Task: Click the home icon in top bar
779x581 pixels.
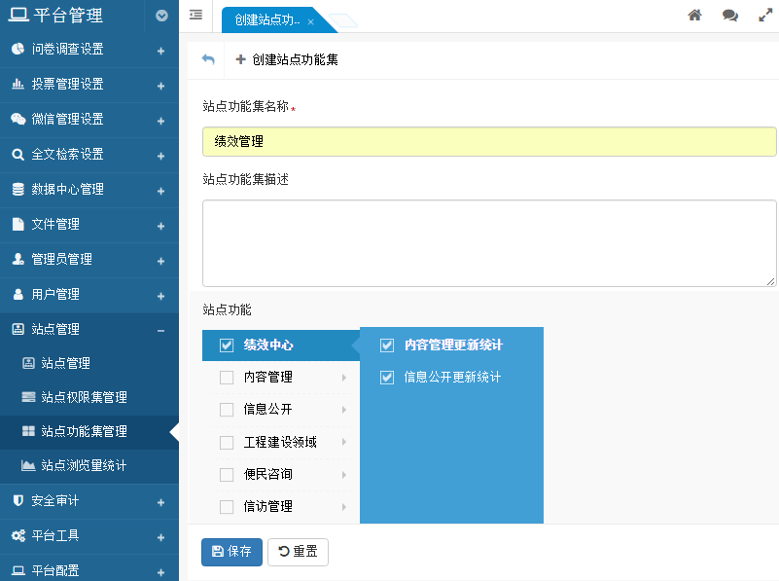Action: 694,16
